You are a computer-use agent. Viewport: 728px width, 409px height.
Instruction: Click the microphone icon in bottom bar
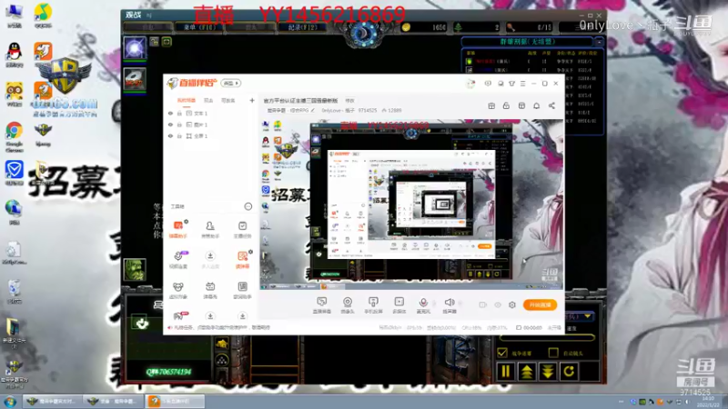tap(423, 303)
